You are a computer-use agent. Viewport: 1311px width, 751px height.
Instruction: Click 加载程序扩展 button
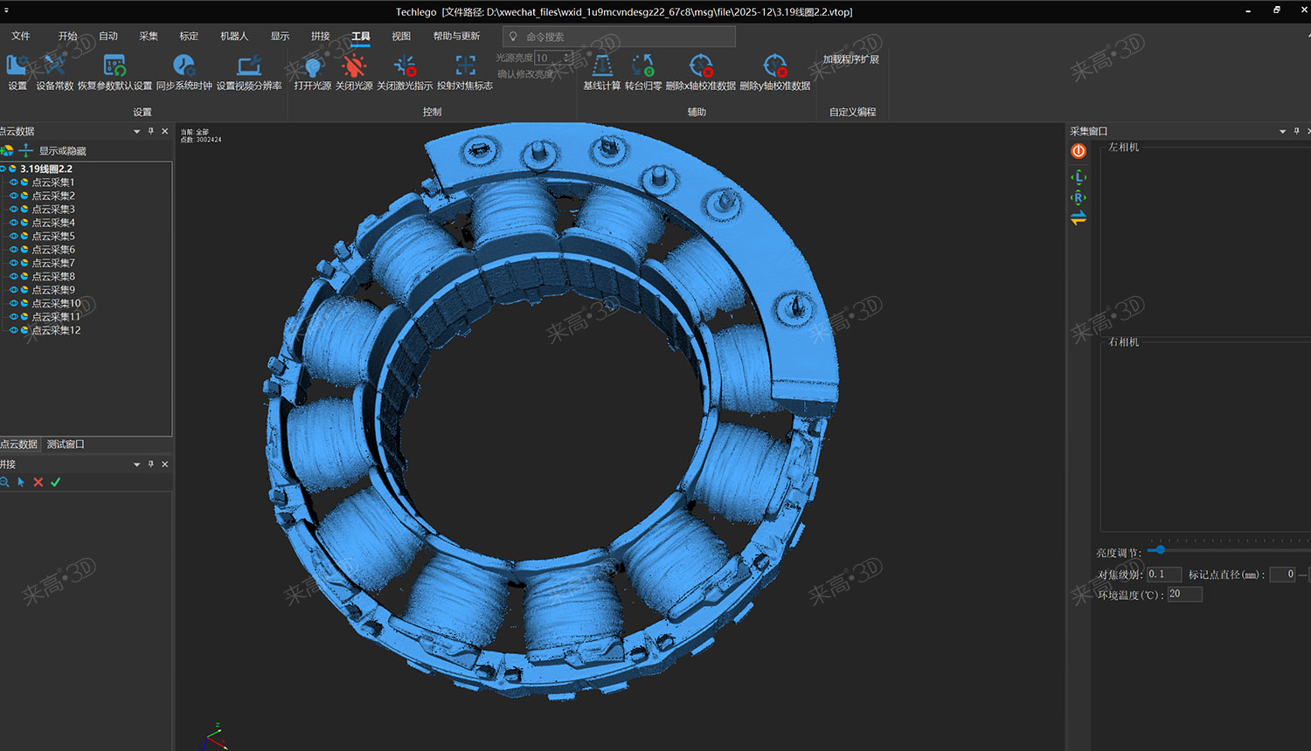tap(850, 59)
